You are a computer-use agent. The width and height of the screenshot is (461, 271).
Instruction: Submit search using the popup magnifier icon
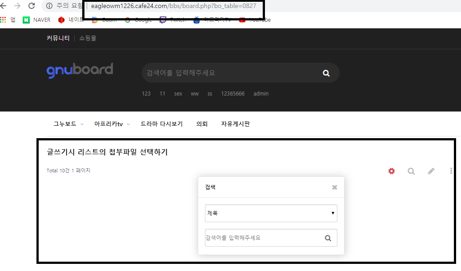[328, 238]
